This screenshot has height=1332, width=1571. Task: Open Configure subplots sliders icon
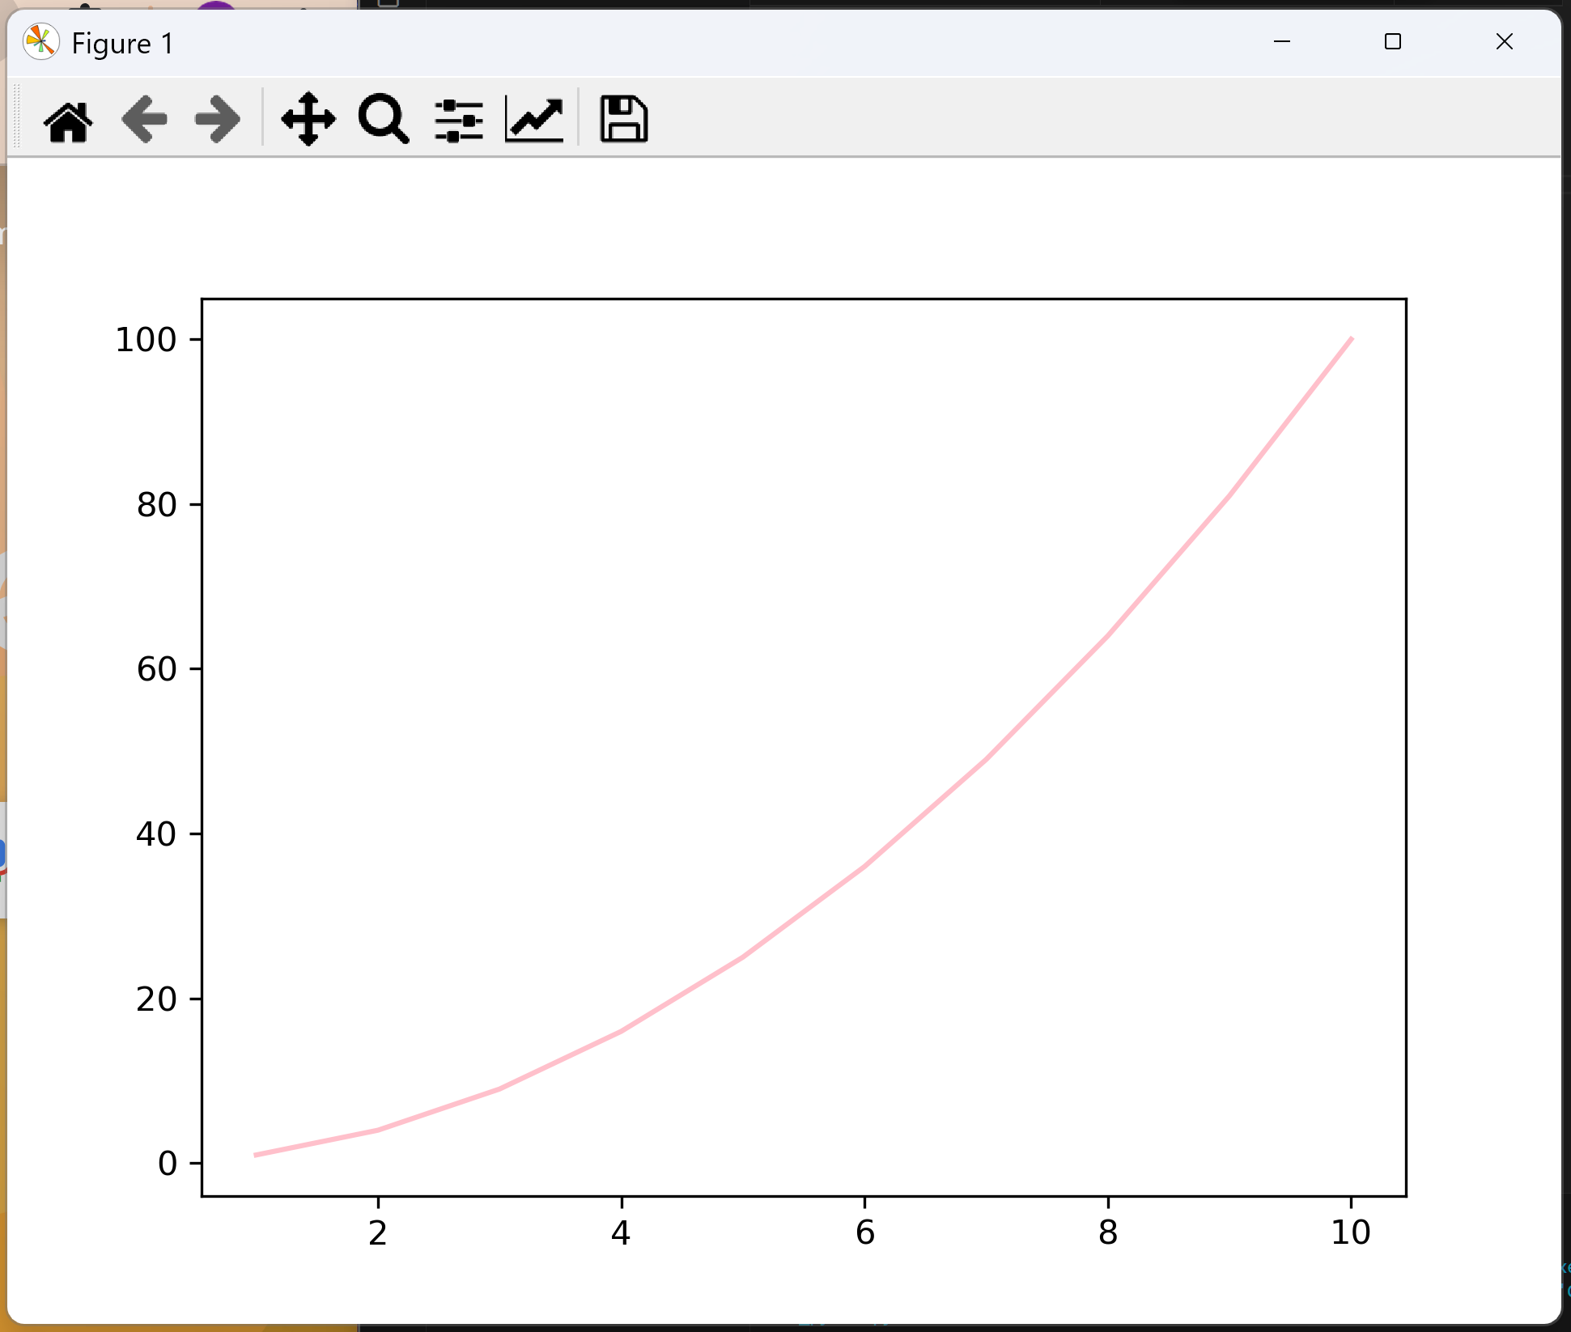tap(458, 120)
